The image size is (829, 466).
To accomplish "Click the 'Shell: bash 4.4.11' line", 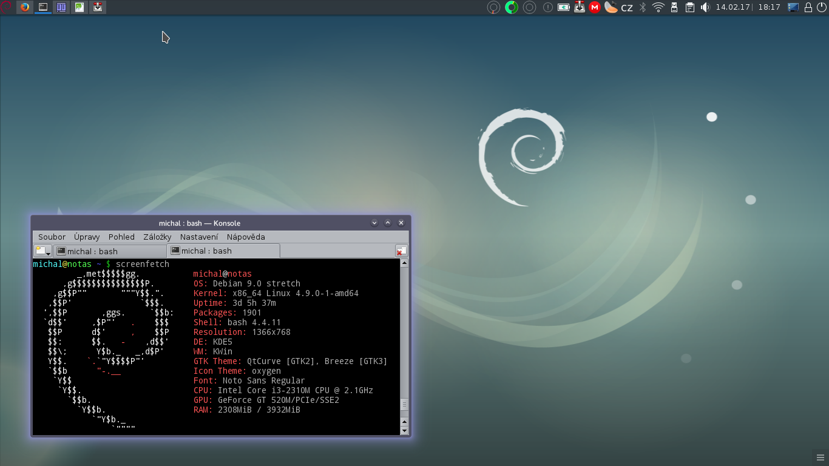I will 237,322.
